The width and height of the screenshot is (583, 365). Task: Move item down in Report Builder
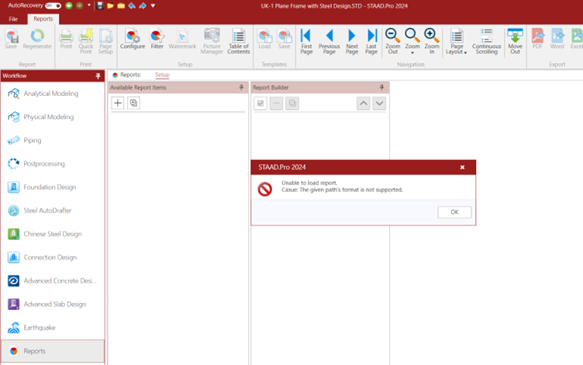pos(378,103)
